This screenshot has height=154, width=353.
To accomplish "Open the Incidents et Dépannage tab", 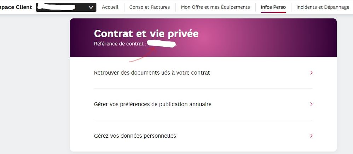I will (x=323, y=7).
